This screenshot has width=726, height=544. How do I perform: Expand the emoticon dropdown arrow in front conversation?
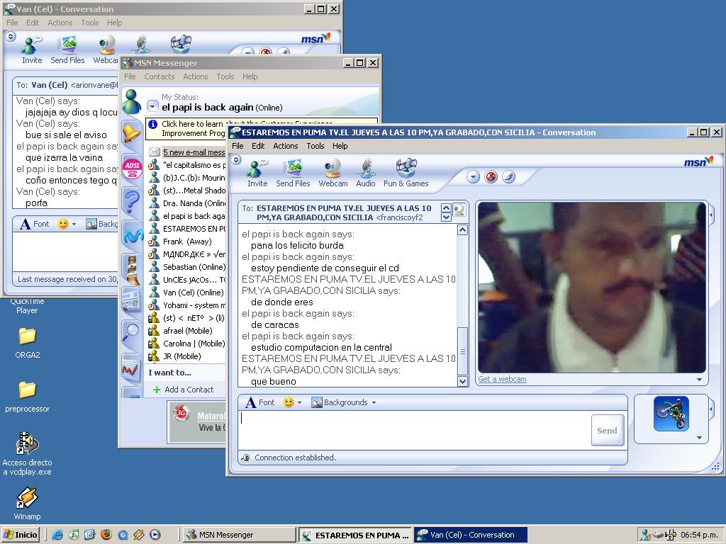pos(300,402)
